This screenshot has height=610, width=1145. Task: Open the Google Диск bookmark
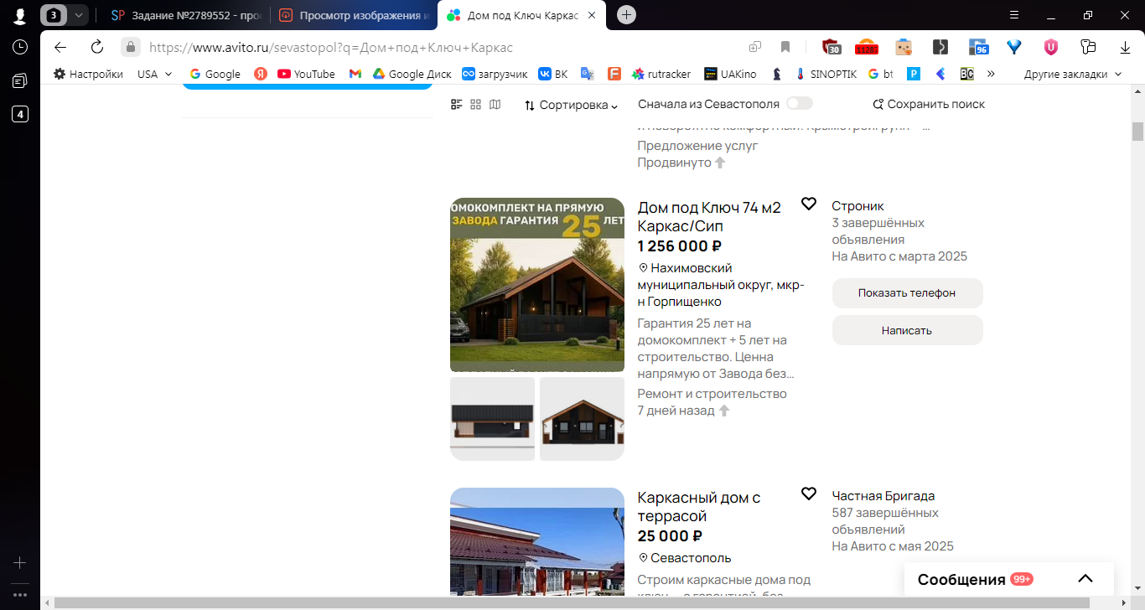tap(412, 74)
